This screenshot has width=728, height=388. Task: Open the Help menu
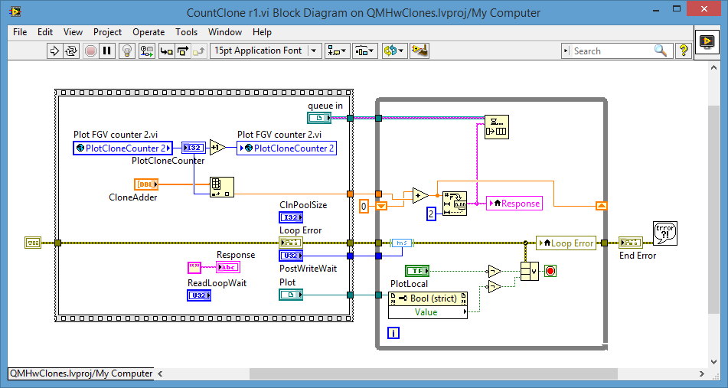pos(262,32)
